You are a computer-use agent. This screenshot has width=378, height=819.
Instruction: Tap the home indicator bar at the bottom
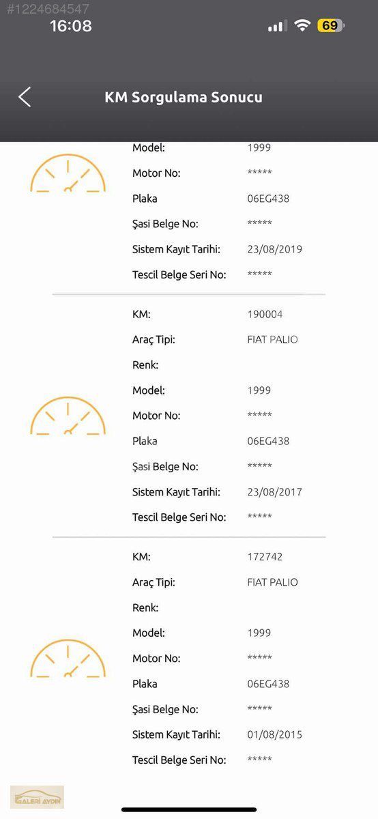click(x=189, y=809)
